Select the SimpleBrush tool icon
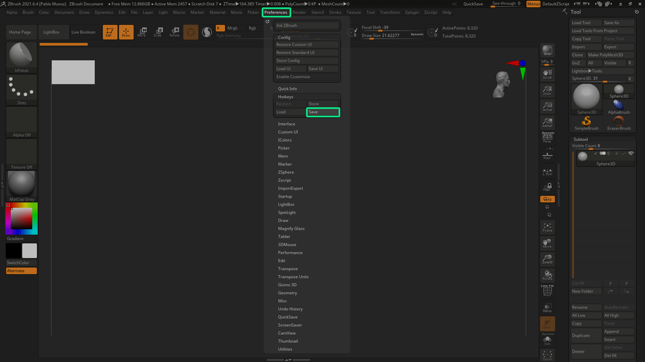This screenshot has height=362, width=645. click(x=587, y=123)
